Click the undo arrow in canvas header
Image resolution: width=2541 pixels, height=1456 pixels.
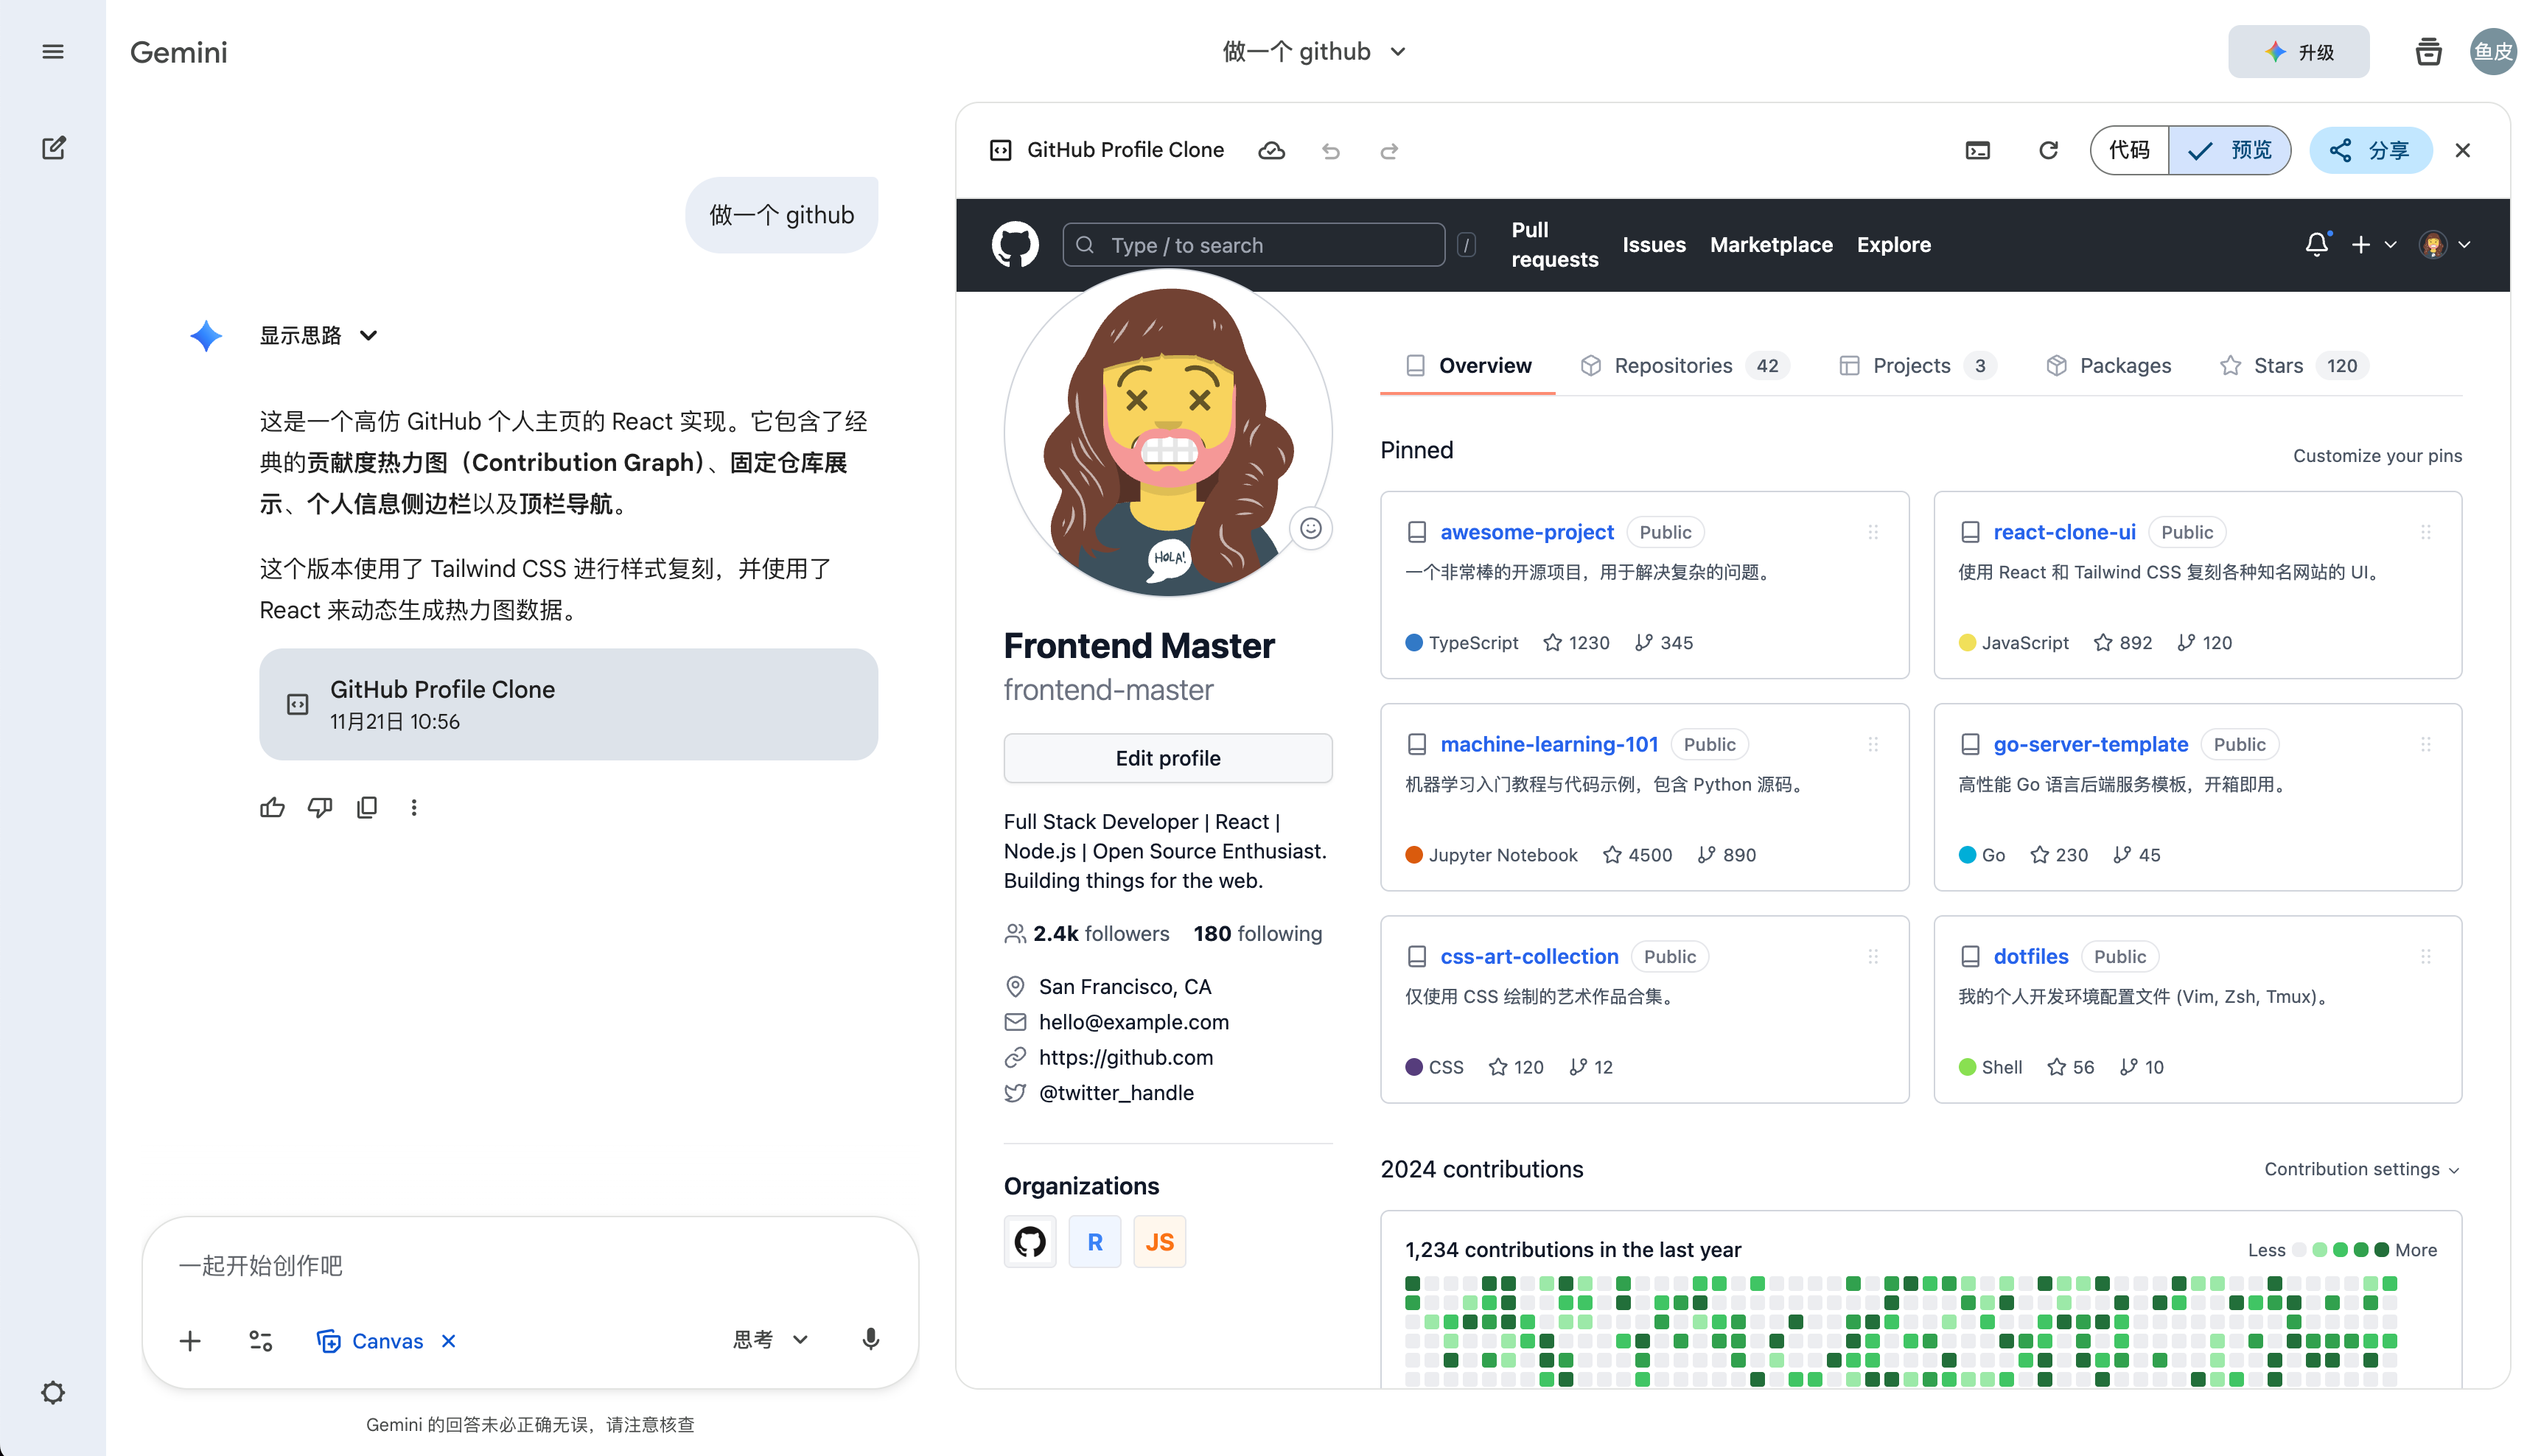click(1330, 151)
